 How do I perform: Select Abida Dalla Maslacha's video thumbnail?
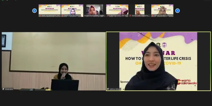click(140, 11)
